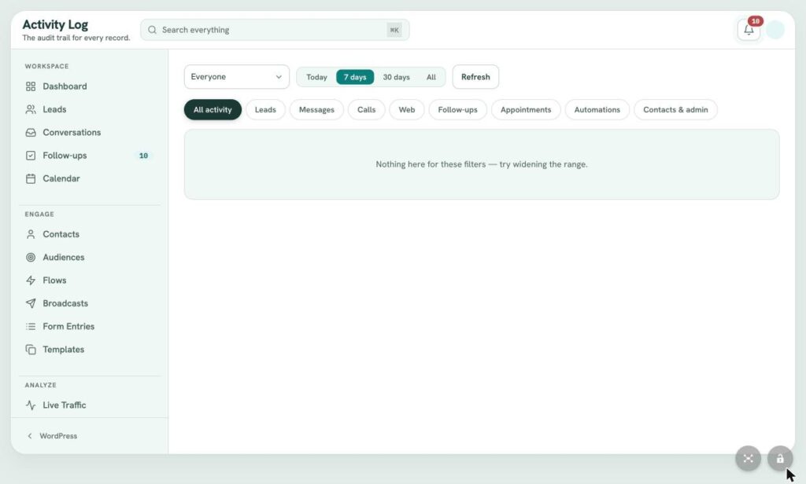Viewport: 806px width, 484px height.
Task: Open notifications via the bell icon
Action: coord(749,30)
